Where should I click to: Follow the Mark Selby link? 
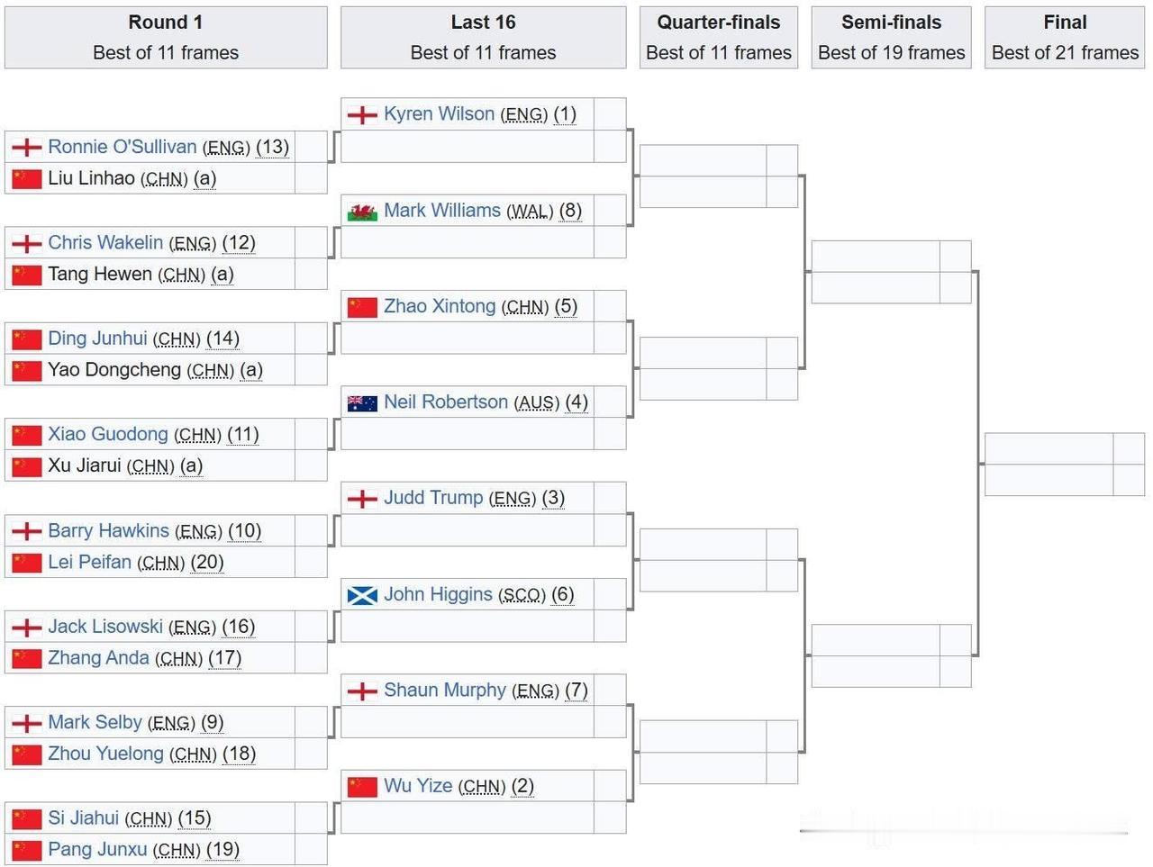pyautogui.click(x=95, y=722)
